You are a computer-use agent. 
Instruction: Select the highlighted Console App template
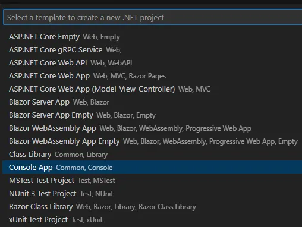pos(152,168)
